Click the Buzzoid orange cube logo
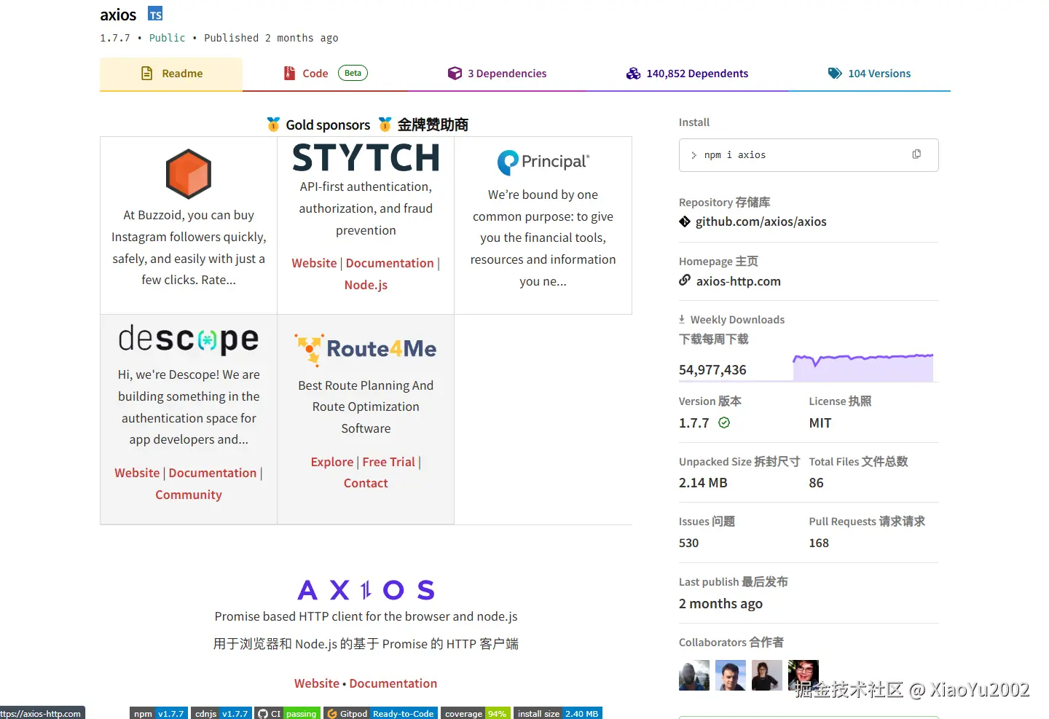The width and height of the screenshot is (1049, 719). [189, 174]
